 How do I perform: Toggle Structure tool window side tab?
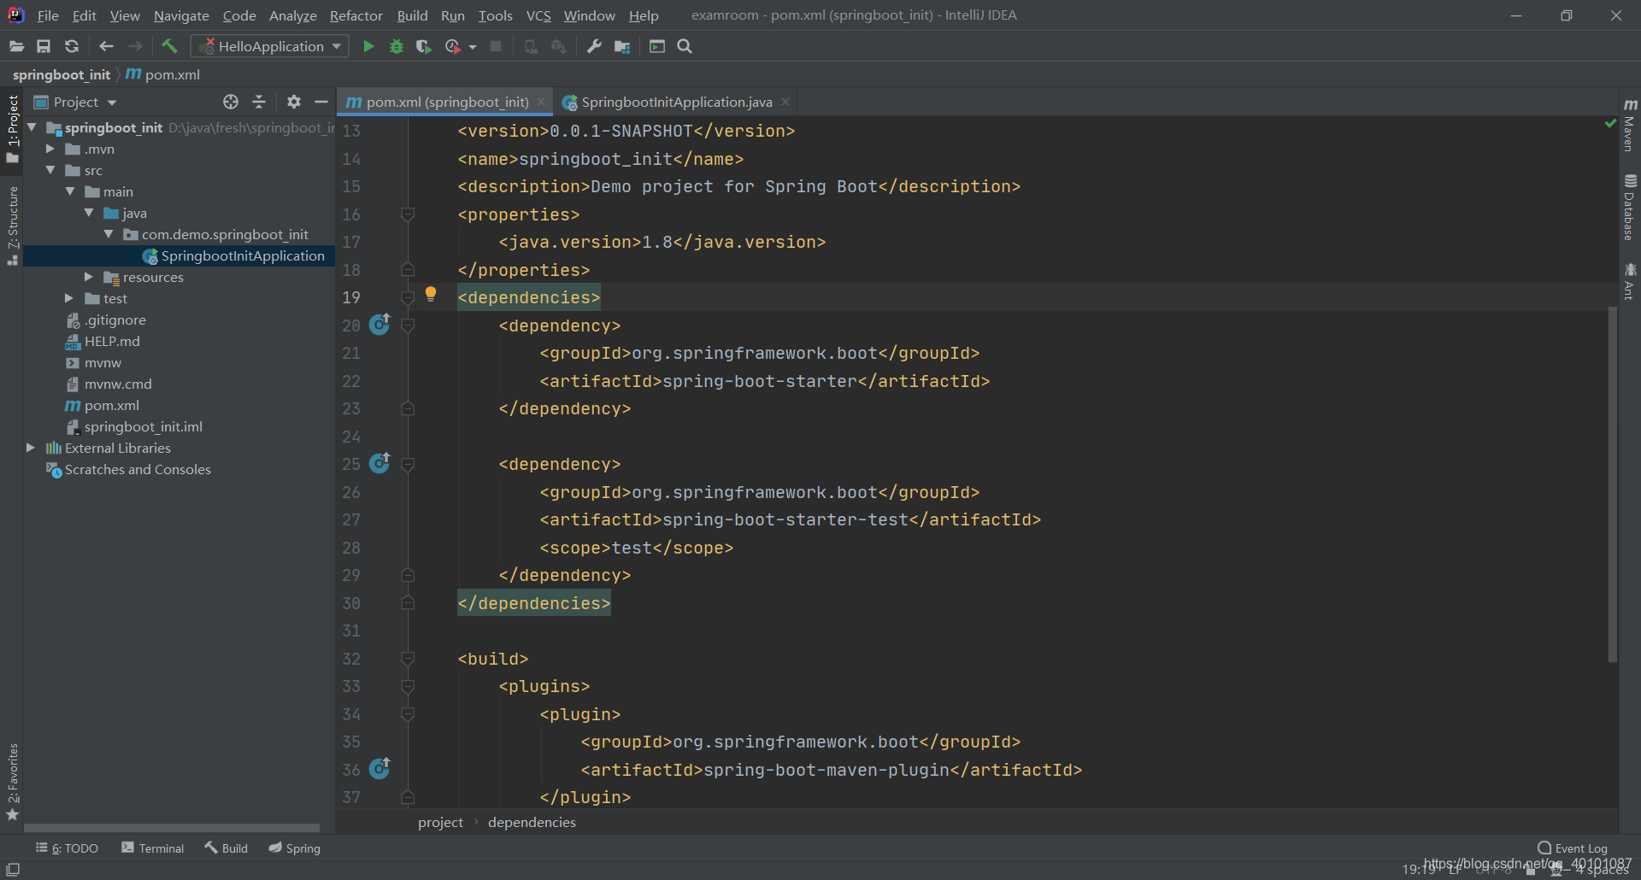point(12,225)
